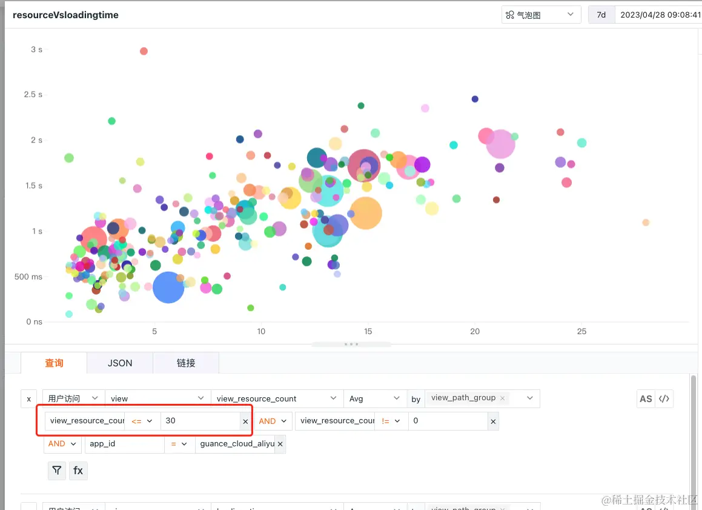Screen dimensions: 702x510
Task: Click the AS alias button
Action: [x=646, y=399]
